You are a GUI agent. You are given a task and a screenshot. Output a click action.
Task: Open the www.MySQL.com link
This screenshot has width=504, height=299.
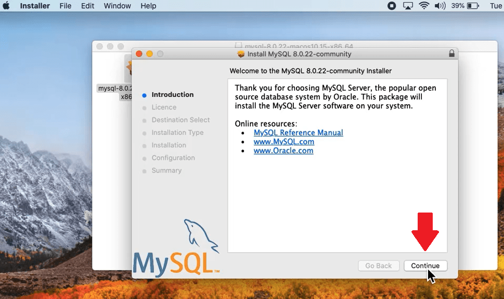point(284,142)
